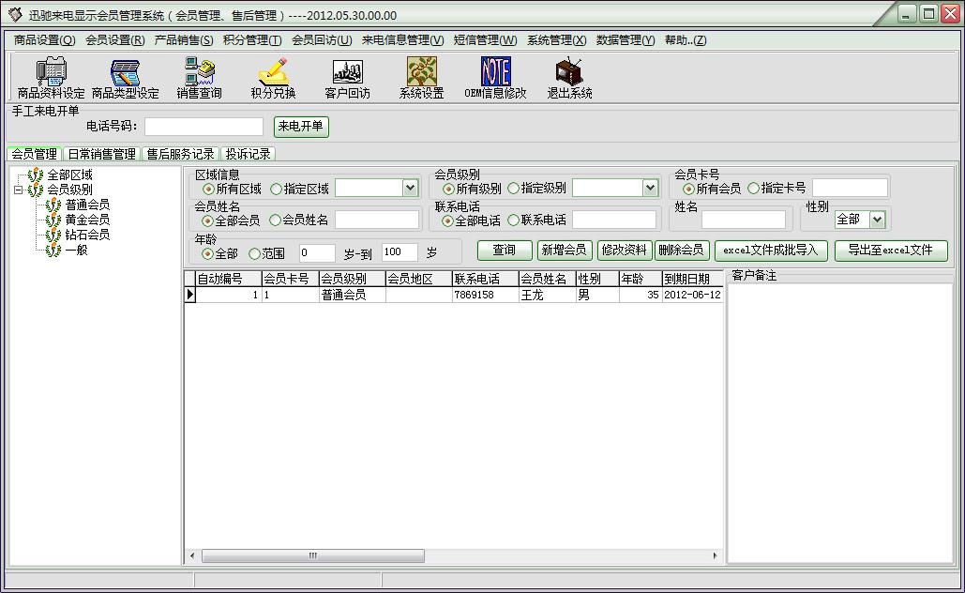Click the OEM信息修改 NOTE icon
This screenshot has height=593, width=965.
click(495, 73)
